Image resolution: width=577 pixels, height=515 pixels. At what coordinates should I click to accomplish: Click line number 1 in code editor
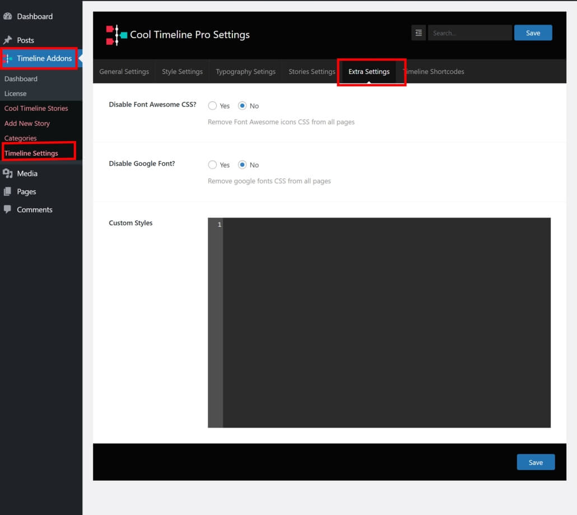point(220,224)
